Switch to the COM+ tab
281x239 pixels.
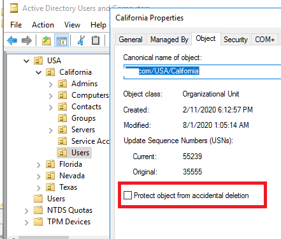click(x=265, y=40)
